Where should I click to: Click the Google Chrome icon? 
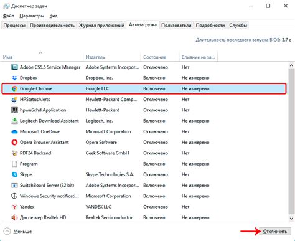click(14, 88)
